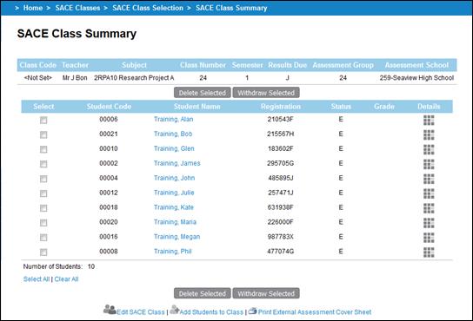
Task: Click the Status column header
Action: tap(341, 107)
